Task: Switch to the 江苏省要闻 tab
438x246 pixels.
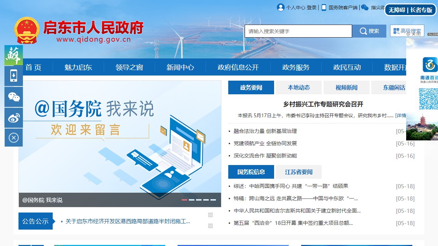Action: point(299,172)
